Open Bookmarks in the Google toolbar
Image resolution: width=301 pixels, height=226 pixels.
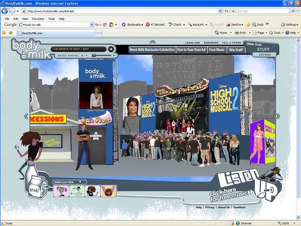[132, 25]
